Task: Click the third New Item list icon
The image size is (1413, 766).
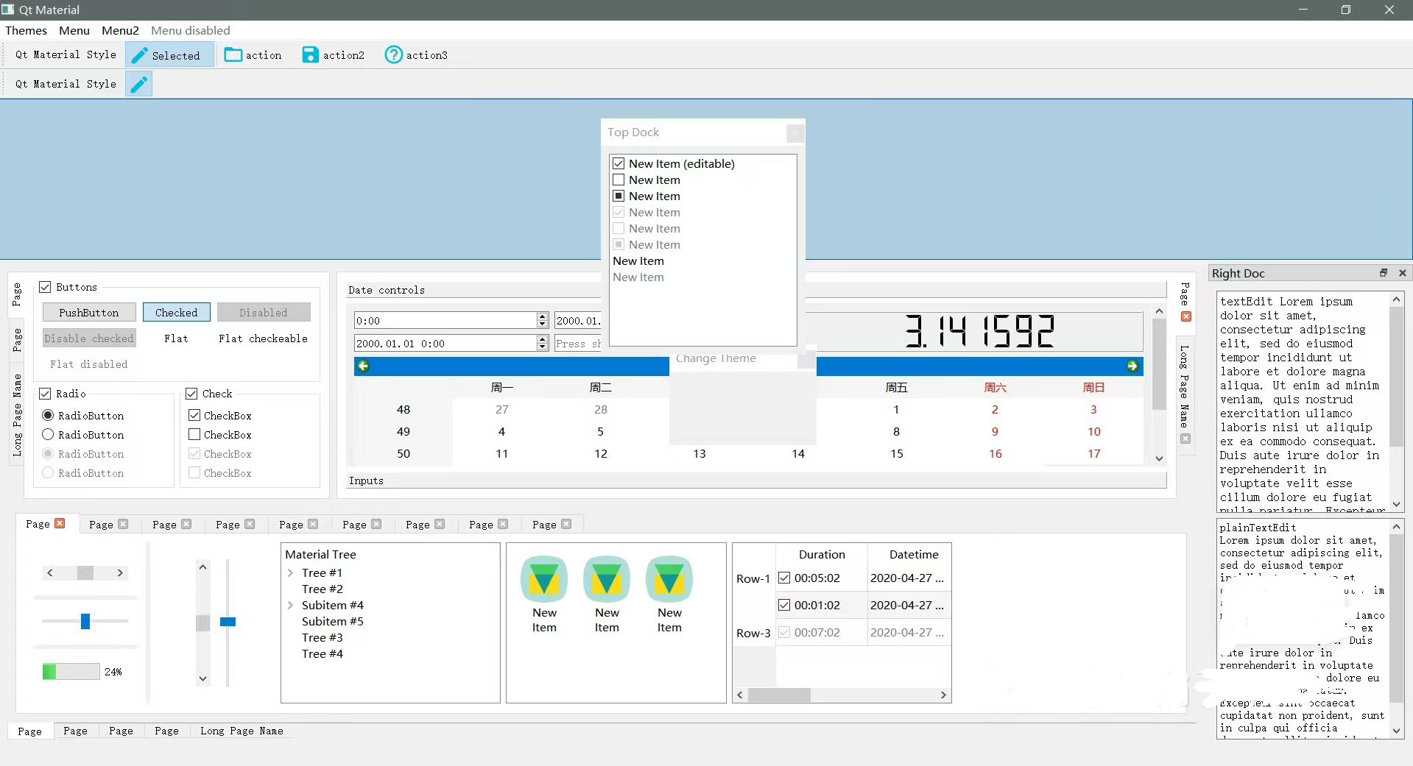Action: tap(669, 579)
